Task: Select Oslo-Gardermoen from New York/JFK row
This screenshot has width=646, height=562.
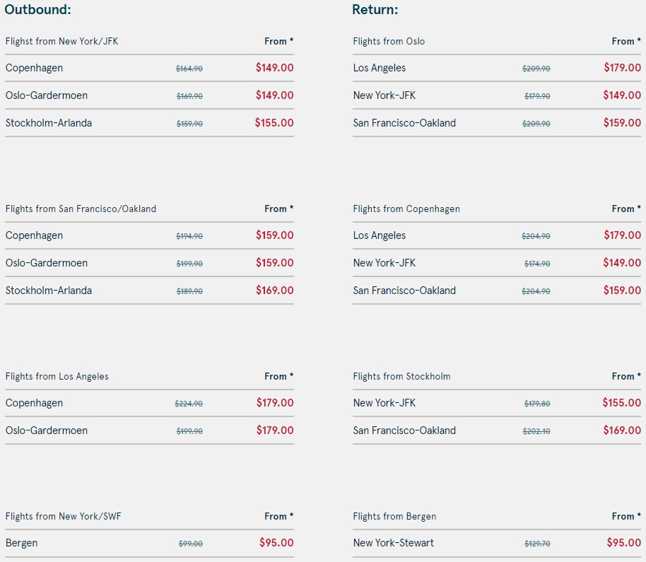Action: coord(47,95)
